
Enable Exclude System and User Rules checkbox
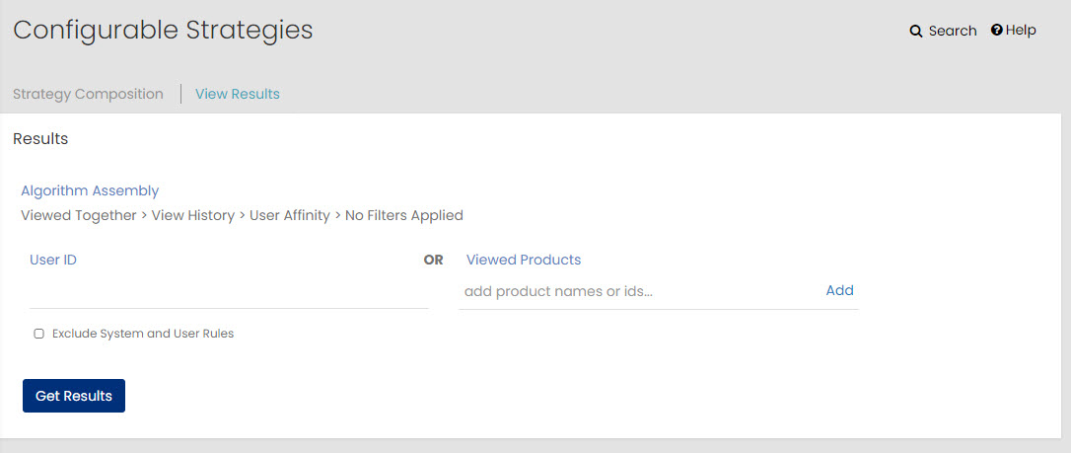(38, 335)
